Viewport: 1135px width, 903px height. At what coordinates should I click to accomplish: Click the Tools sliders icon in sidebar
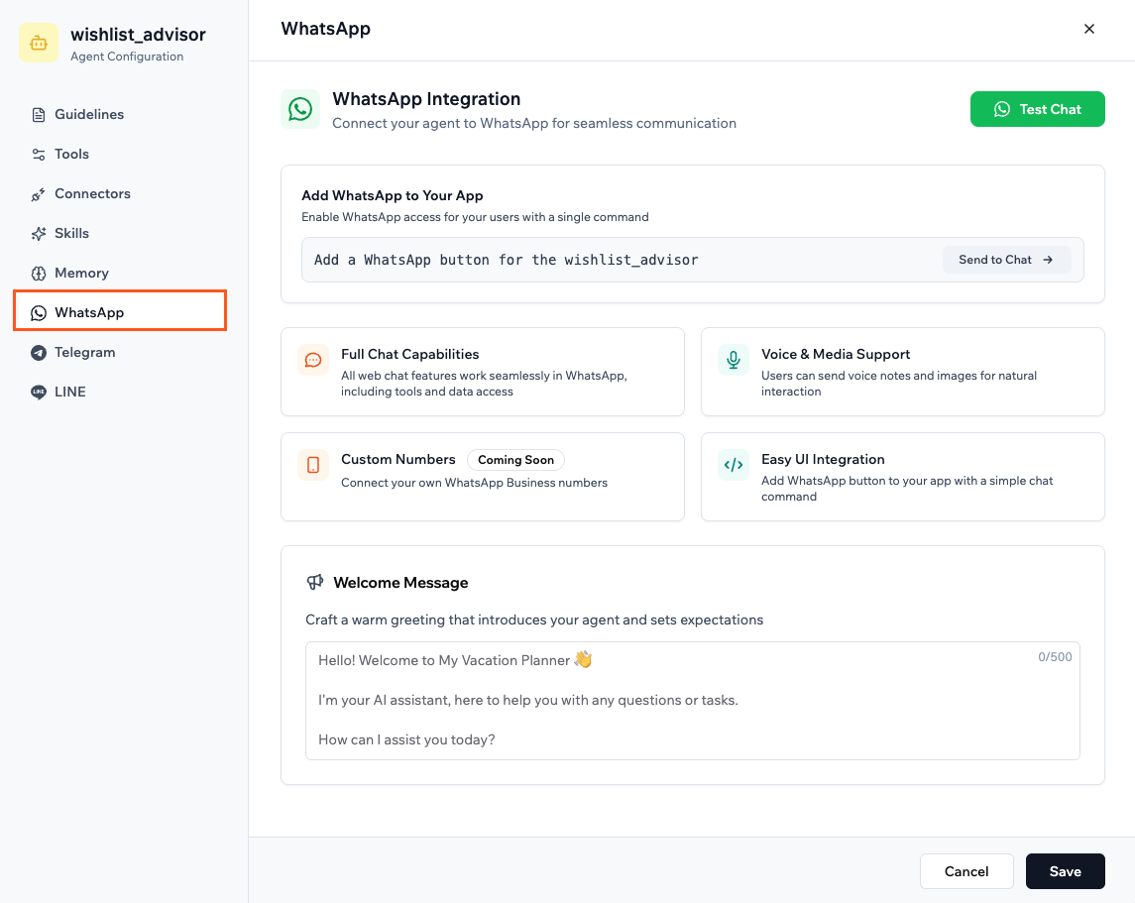coord(39,154)
